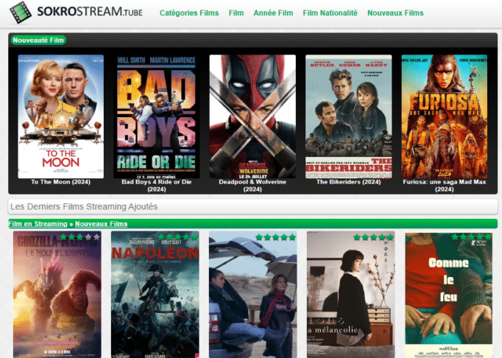Click the To The Moon (2024) title
Screen dimensions: 502x358
tap(61, 182)
